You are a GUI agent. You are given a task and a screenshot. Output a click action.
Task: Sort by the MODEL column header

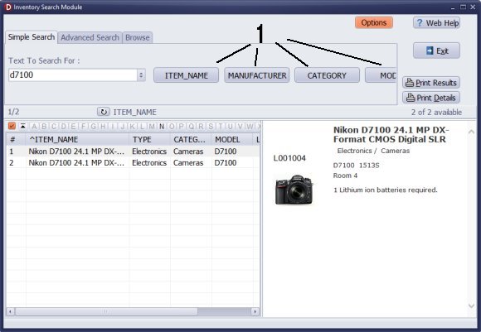click(x=232, y=139)
